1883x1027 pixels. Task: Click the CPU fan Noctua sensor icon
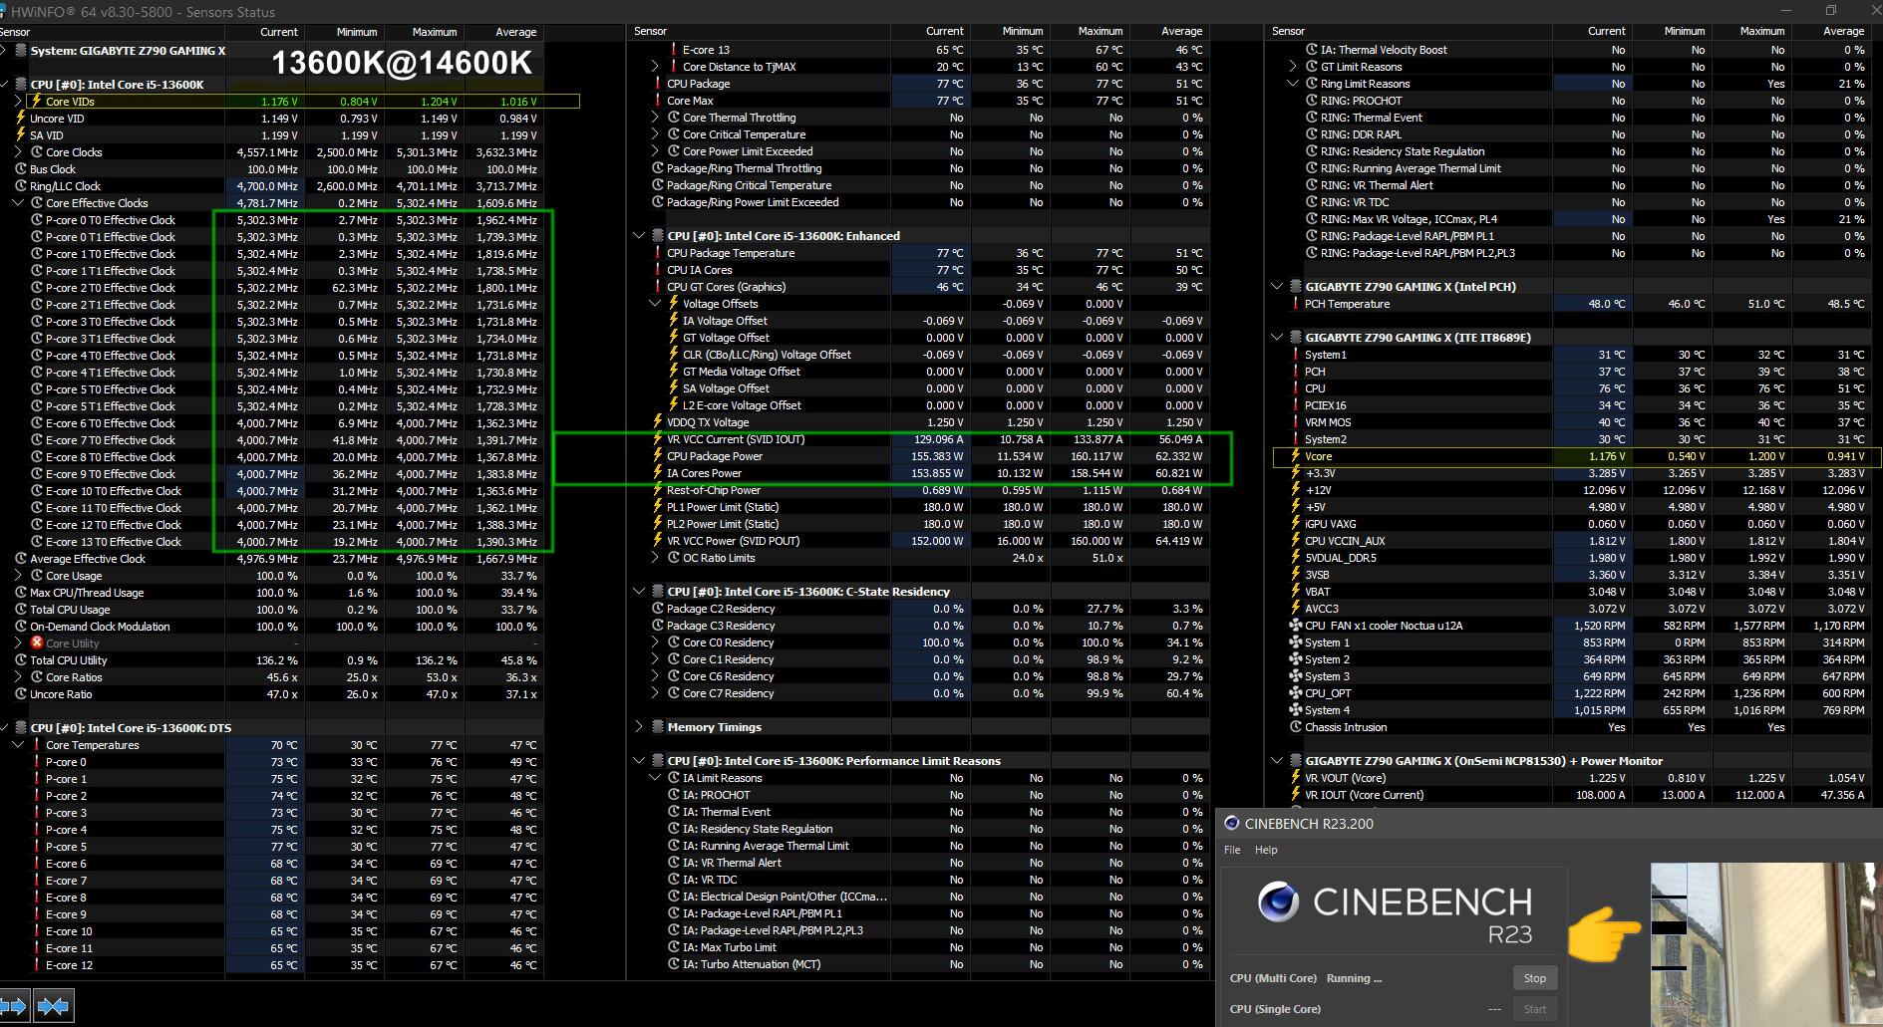(x=1296, y=626)
